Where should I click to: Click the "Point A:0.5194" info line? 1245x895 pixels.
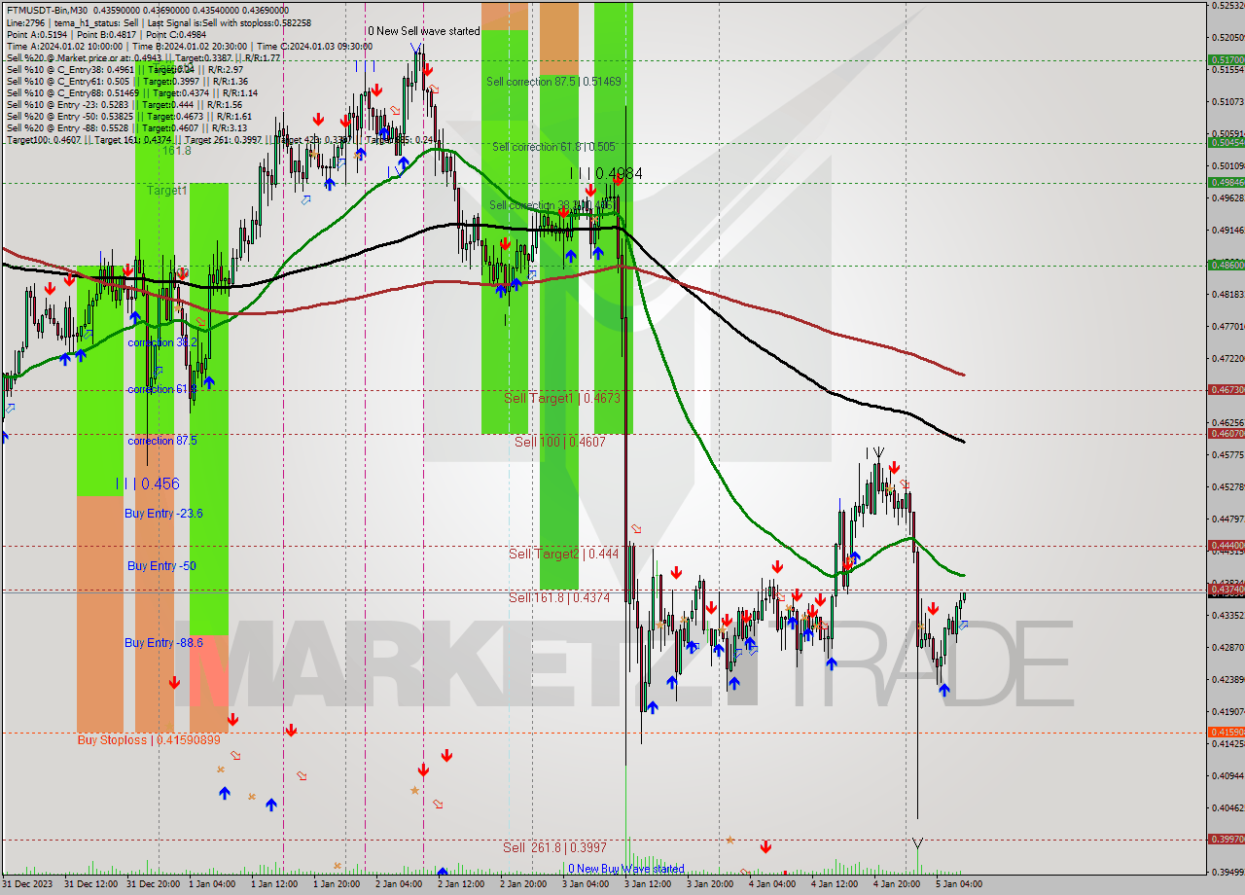[x=105, y=34]
